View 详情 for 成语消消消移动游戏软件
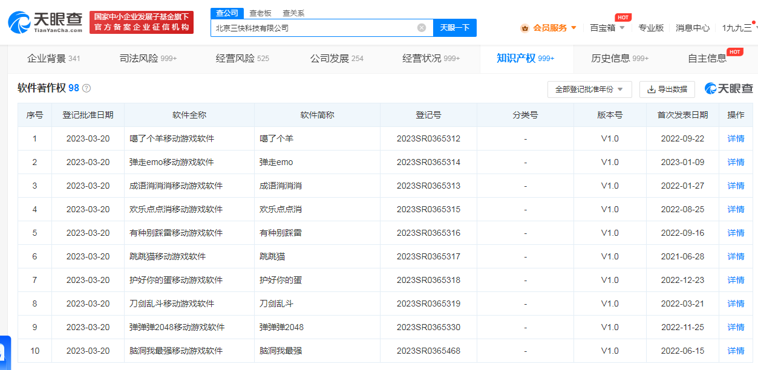This screenshot has height=370, width=758. (736, 186)
